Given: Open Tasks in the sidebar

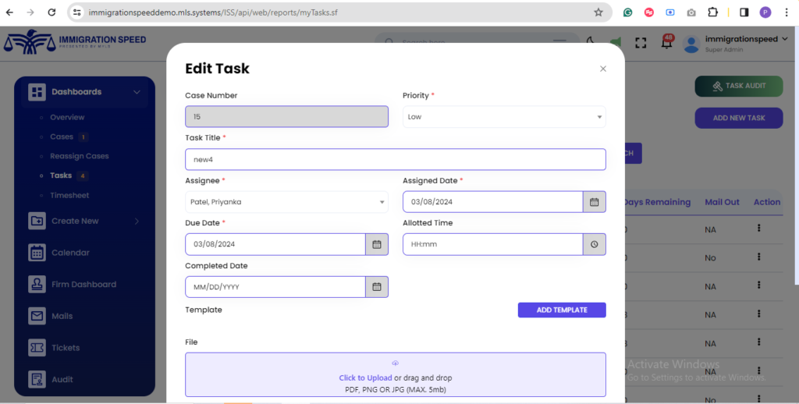Looking at the screenshot, I should [61, 175].
